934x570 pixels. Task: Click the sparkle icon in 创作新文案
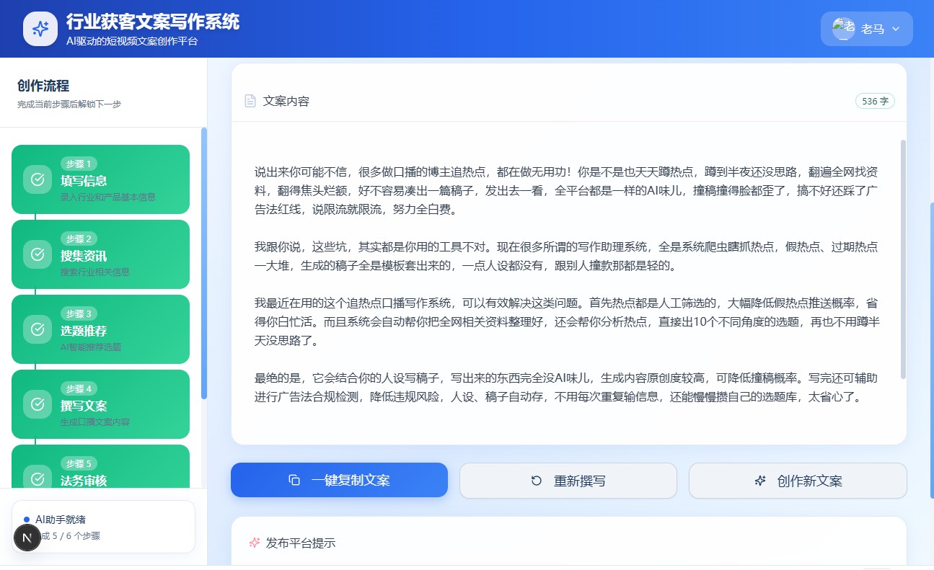[759, 481]
